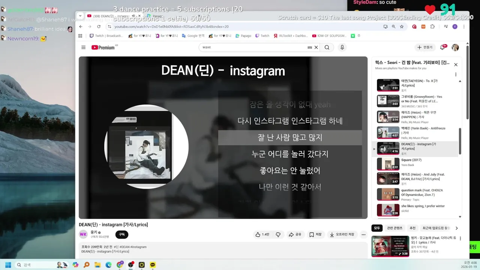Open playlist panel three-dot options
Viewport: 480px width, 270px height.
456,74
